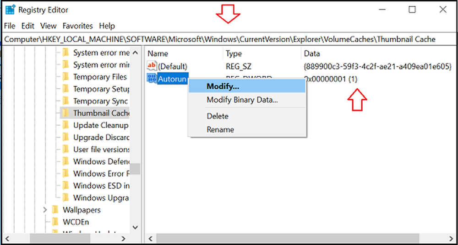This screenshot has width=458, height=245.
Task: Choose Modify Binary Data... from context menu
Action: pyautogui.click(x=247, y=100)
